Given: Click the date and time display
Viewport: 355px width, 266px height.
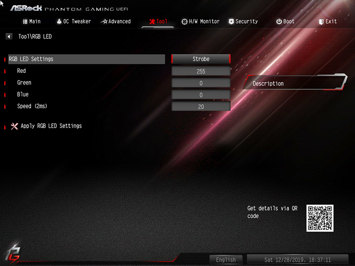Looking at the screenshot, I should click(x=297, y=260).
